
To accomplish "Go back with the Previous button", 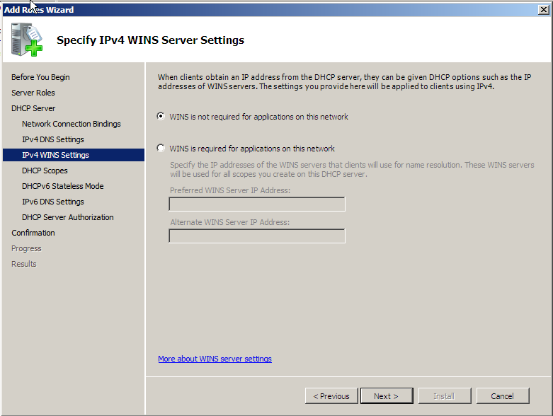I will [x=331, y=396].
